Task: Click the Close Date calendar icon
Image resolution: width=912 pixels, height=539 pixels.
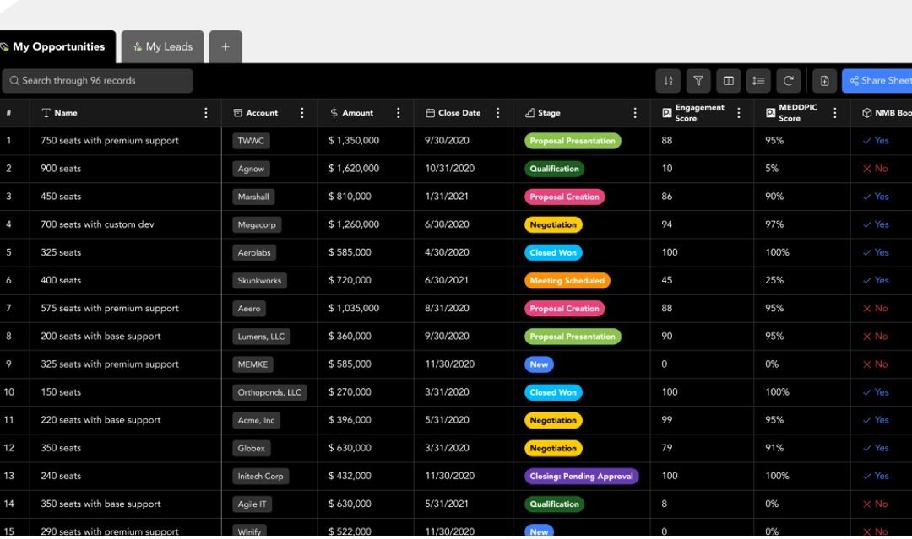Action: (430, 113)
